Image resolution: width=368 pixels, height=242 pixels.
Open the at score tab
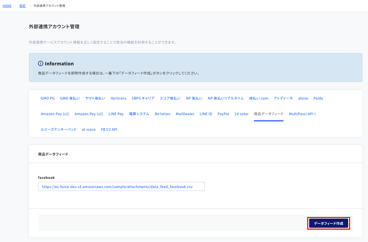[89, 129]
